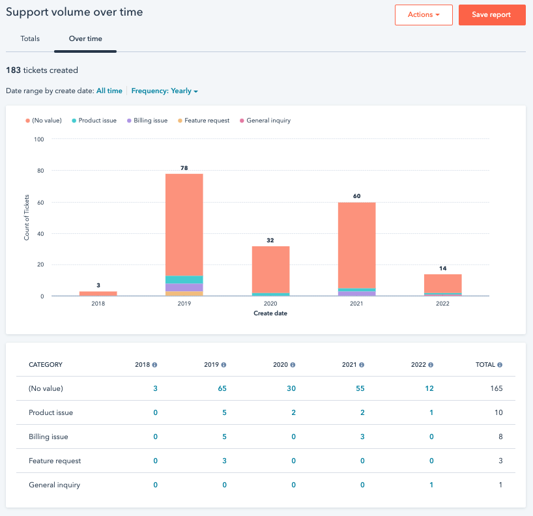Open the Frequency: Yearly dropdown

(164, 91)
